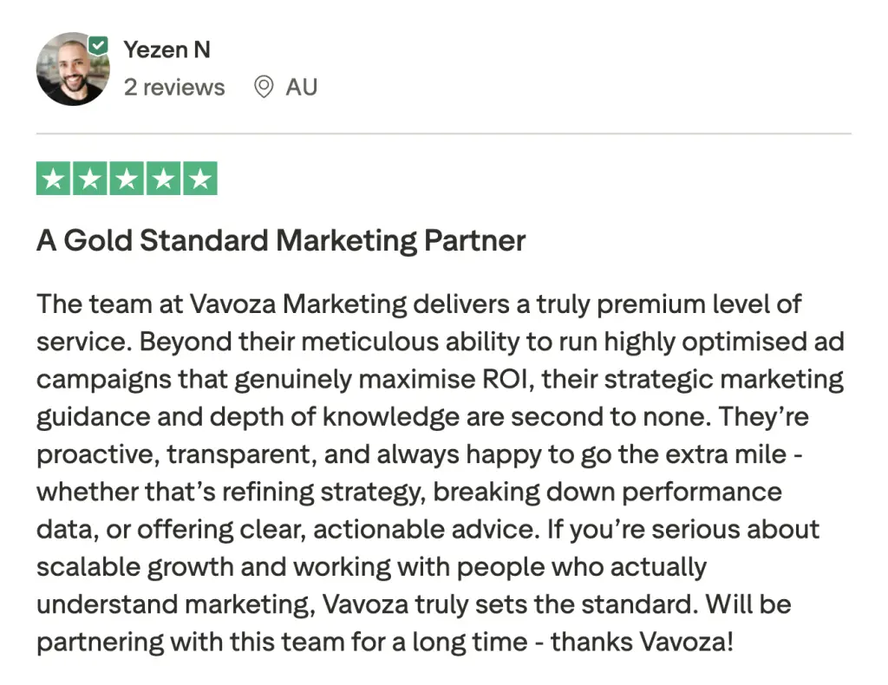Open Yezen N's profile photo
The height and width of the screenshot is (685, 888).
[x=73, y=70]
